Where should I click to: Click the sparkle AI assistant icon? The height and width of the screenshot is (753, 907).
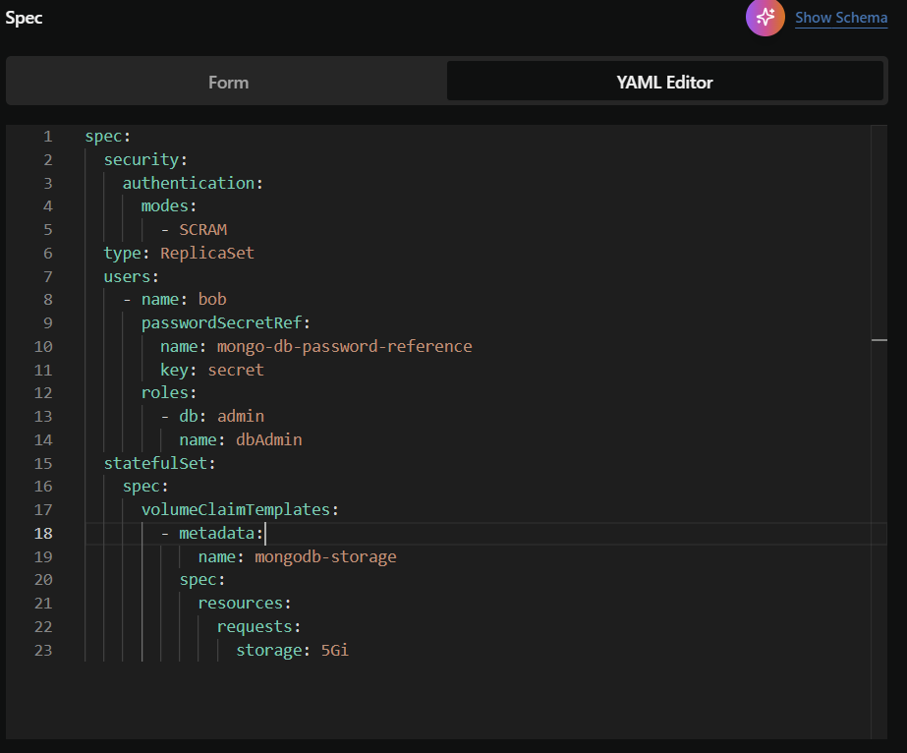tap(765, 17)
